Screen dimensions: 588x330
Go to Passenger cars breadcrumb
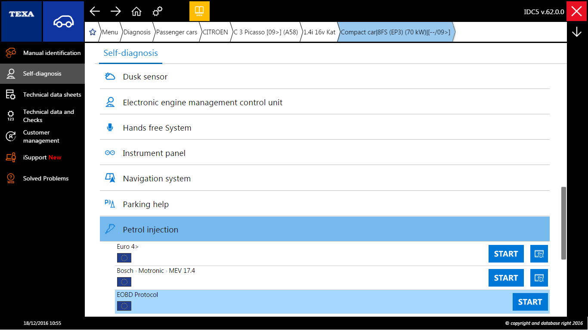click(176, 32)
